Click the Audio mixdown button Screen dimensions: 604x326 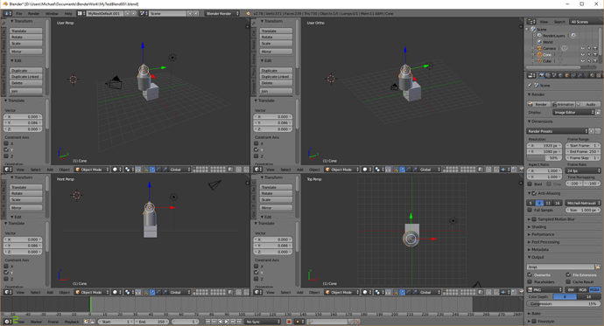click(588, 104)
